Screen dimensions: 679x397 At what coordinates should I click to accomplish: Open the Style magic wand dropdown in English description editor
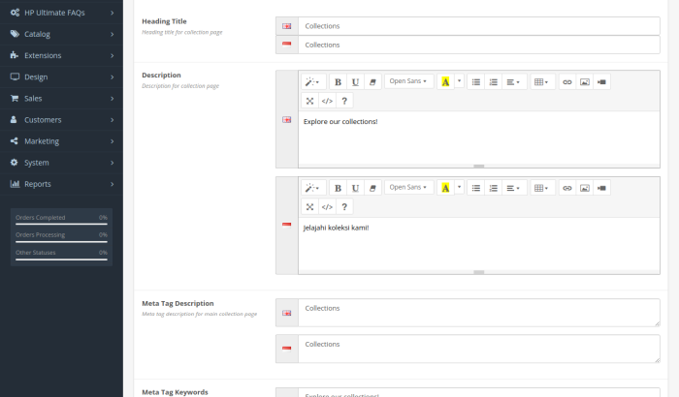(313, 81)
